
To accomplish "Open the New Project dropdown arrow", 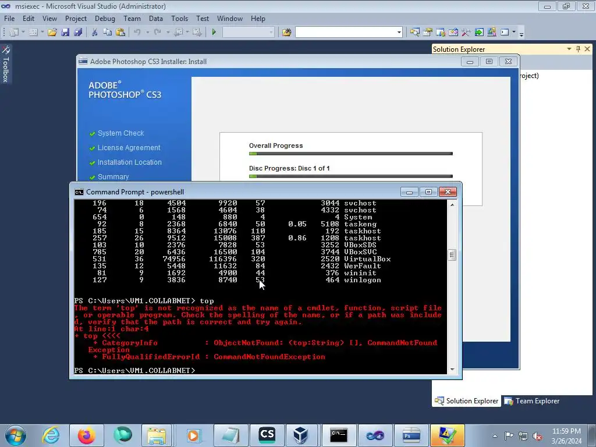I will coord(23,33).
